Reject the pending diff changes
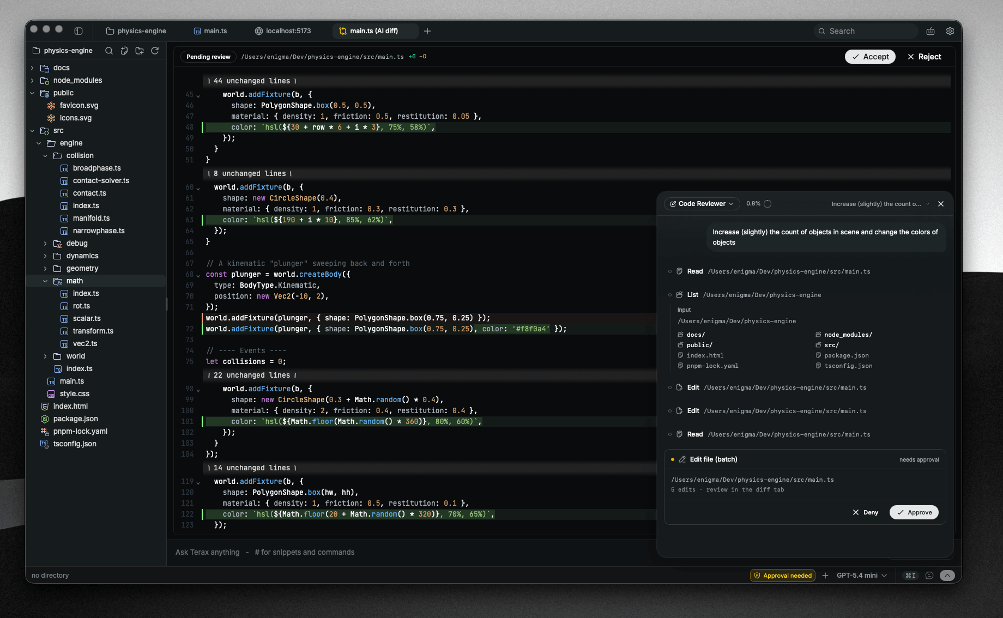 pos(924,57)
